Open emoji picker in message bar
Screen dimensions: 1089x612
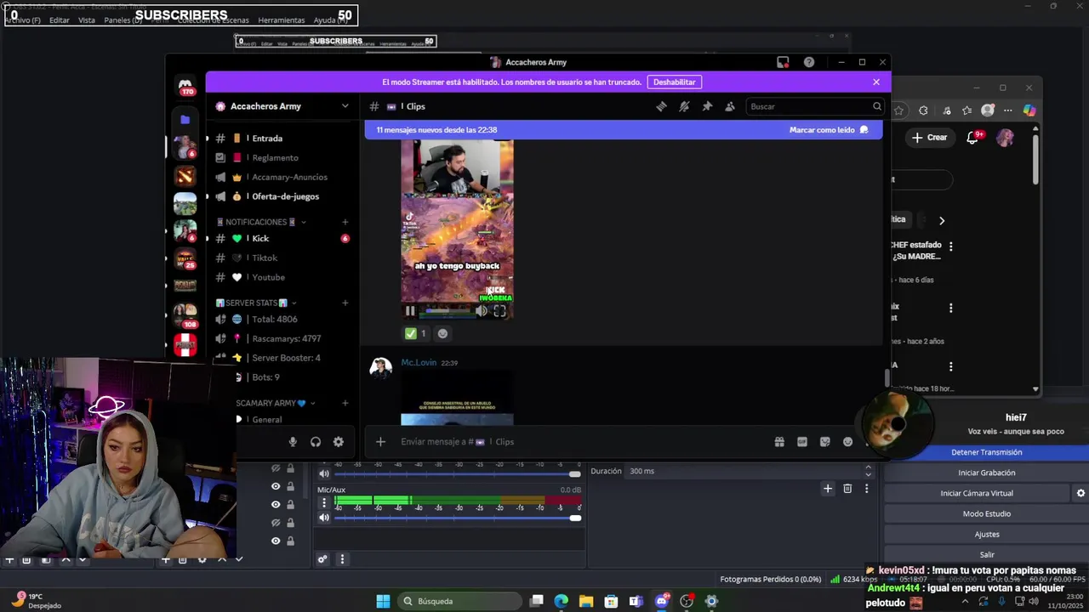[x=847, y=442]
